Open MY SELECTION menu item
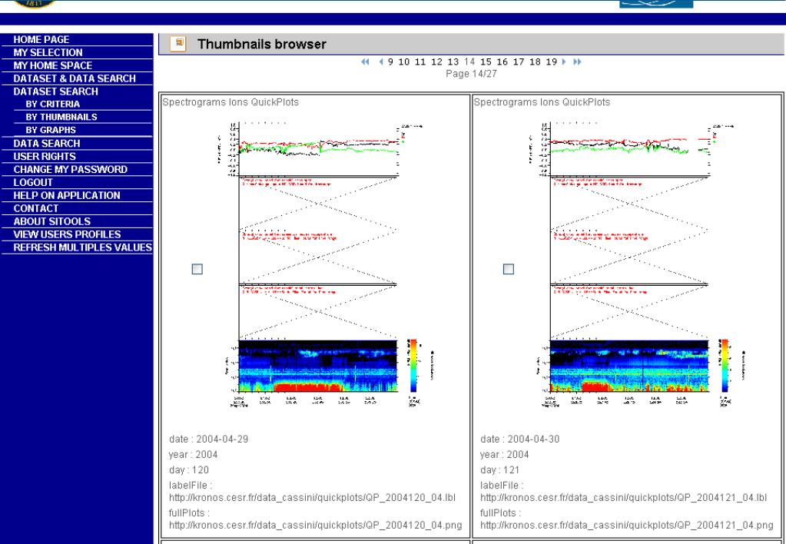786x544 pixels. [48, 53]
